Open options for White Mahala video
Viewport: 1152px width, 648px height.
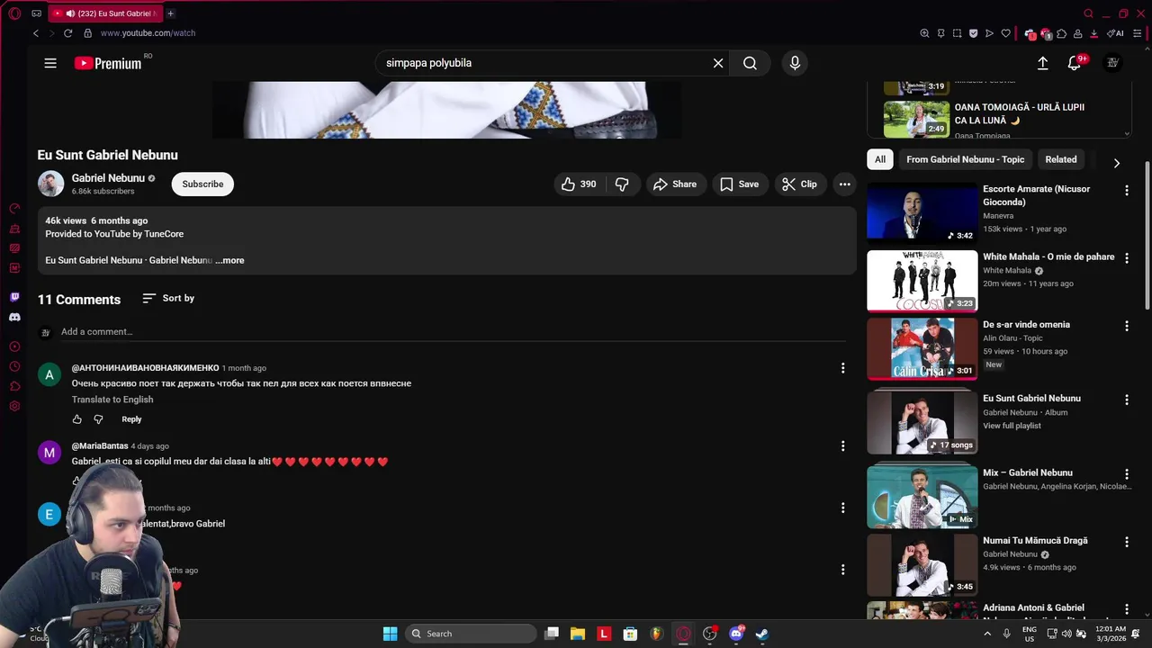(x=1126, y=258)
